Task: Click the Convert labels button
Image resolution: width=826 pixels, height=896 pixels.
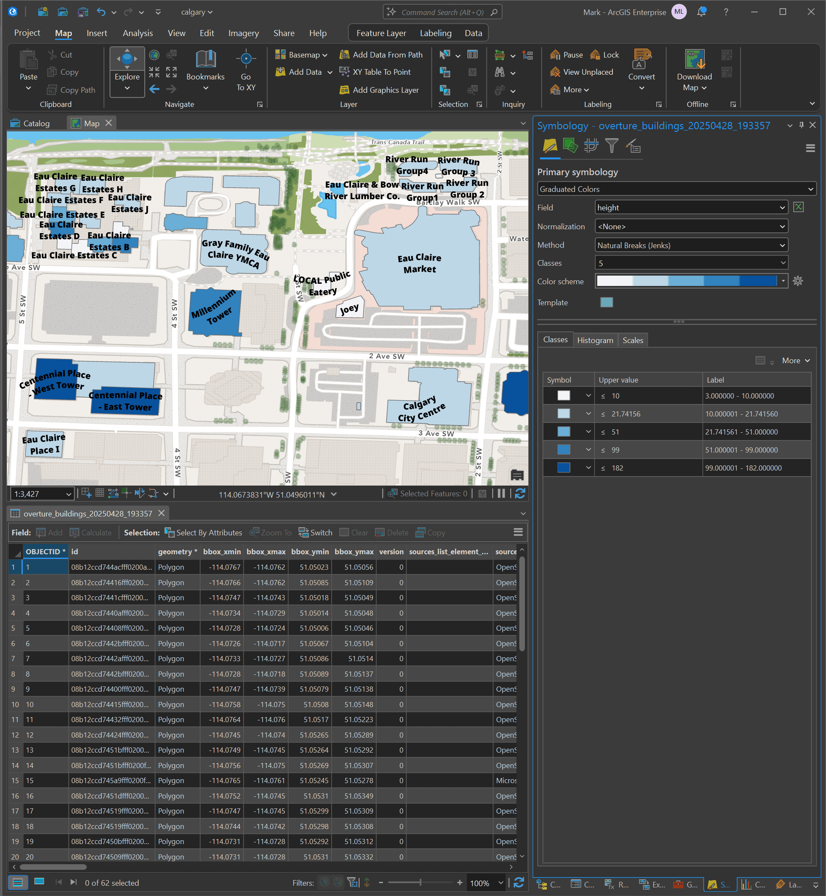Action: coord(641,70)
